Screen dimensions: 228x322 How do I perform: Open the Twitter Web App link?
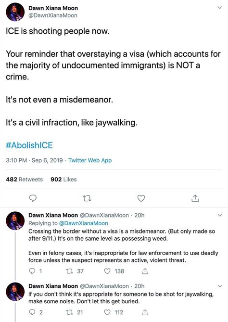[90, 160]
